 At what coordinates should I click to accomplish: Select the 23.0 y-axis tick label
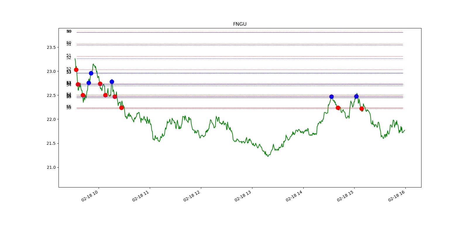[51, 71]
